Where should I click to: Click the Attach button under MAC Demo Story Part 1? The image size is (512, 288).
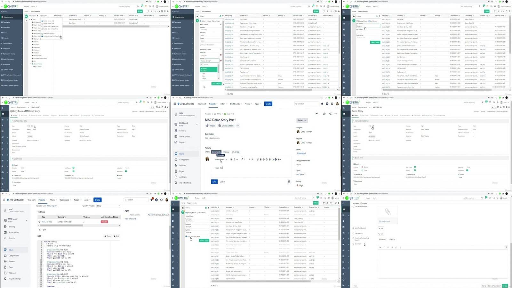coord(210,126)
